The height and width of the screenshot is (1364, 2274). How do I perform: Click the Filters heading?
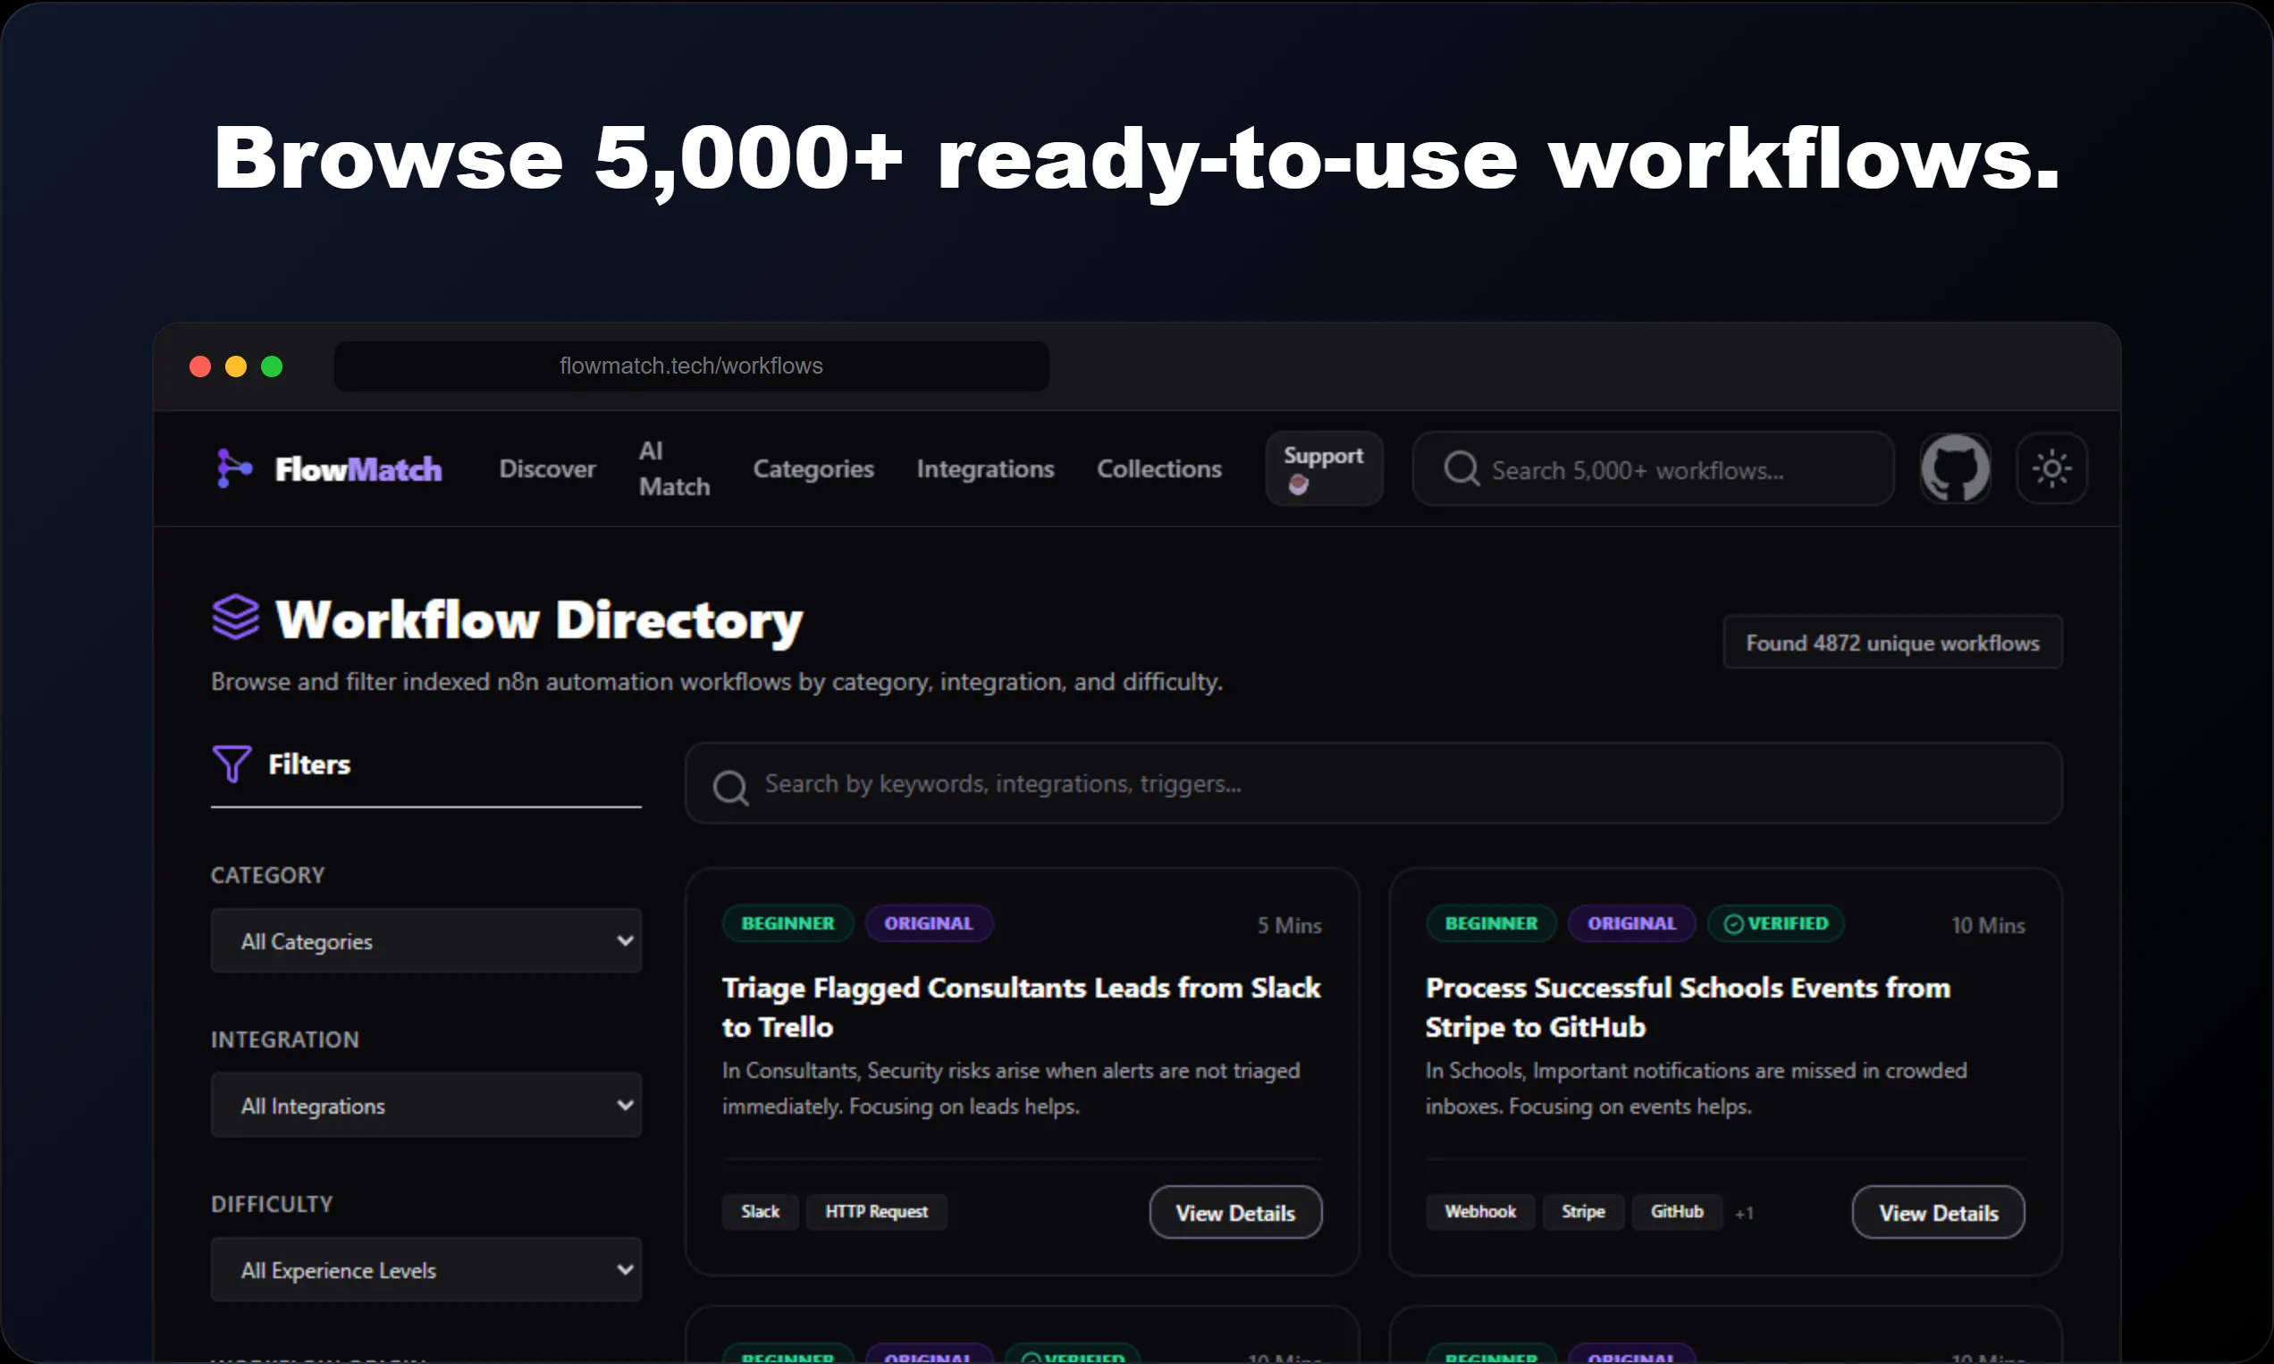pos(309,765)
